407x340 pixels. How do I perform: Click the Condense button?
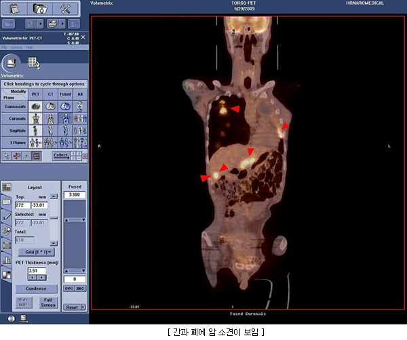(x=36, y=289)
